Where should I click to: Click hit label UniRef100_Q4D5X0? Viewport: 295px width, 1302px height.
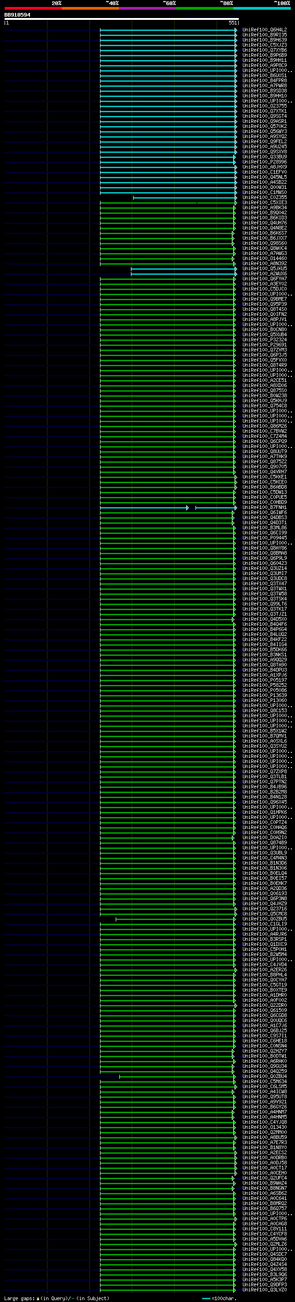click(x=264, y=618)
